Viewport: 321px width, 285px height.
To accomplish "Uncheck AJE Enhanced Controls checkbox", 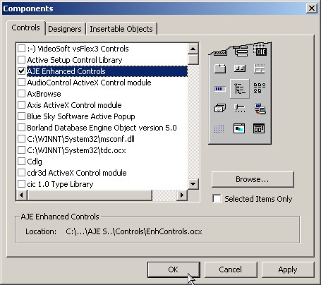I will pos(21,71).
